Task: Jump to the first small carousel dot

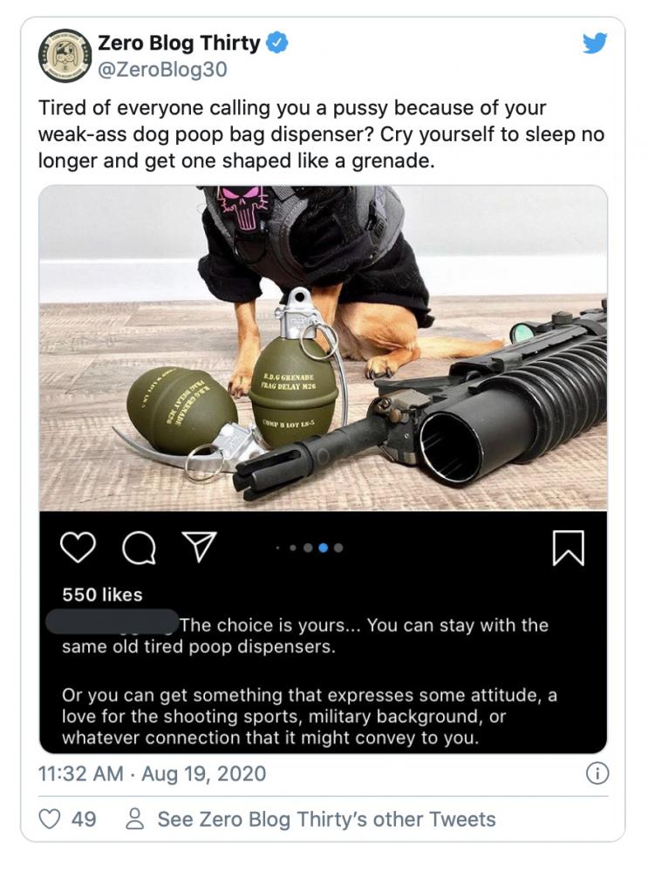Action: pyautogui.click(x=277, y=548)
